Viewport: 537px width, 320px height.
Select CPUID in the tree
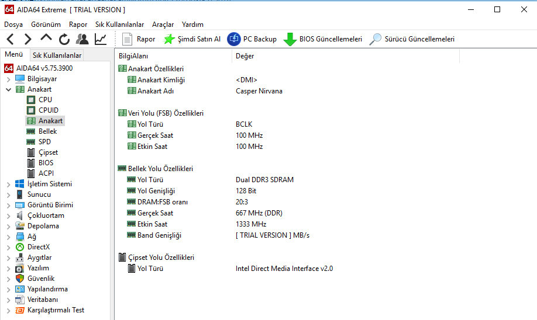click(49, 110)
